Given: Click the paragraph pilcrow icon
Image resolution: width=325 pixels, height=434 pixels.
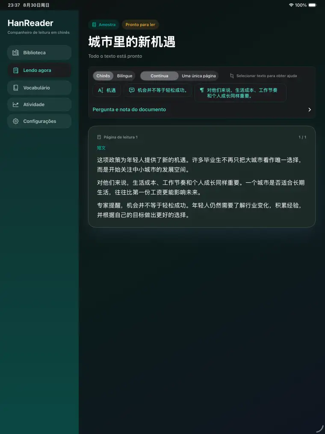Looking at the screenshot, I should coord(202,90).
